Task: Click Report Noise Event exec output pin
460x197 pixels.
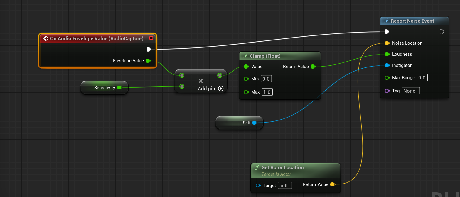Action: (442, 32)
